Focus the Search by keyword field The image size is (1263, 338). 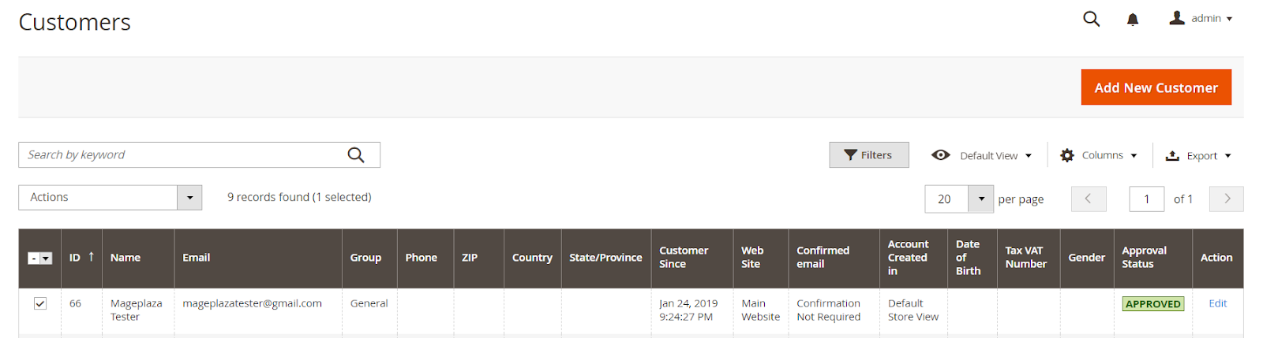(182, 155)
